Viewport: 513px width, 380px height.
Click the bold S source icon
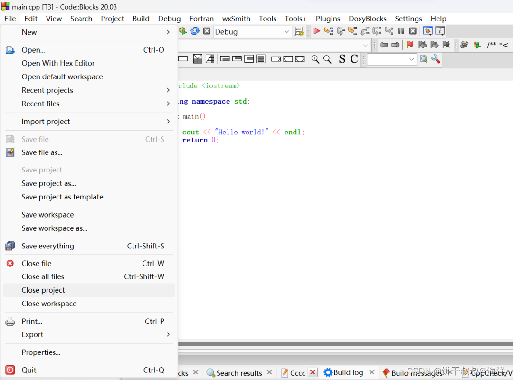click(342, 59)
